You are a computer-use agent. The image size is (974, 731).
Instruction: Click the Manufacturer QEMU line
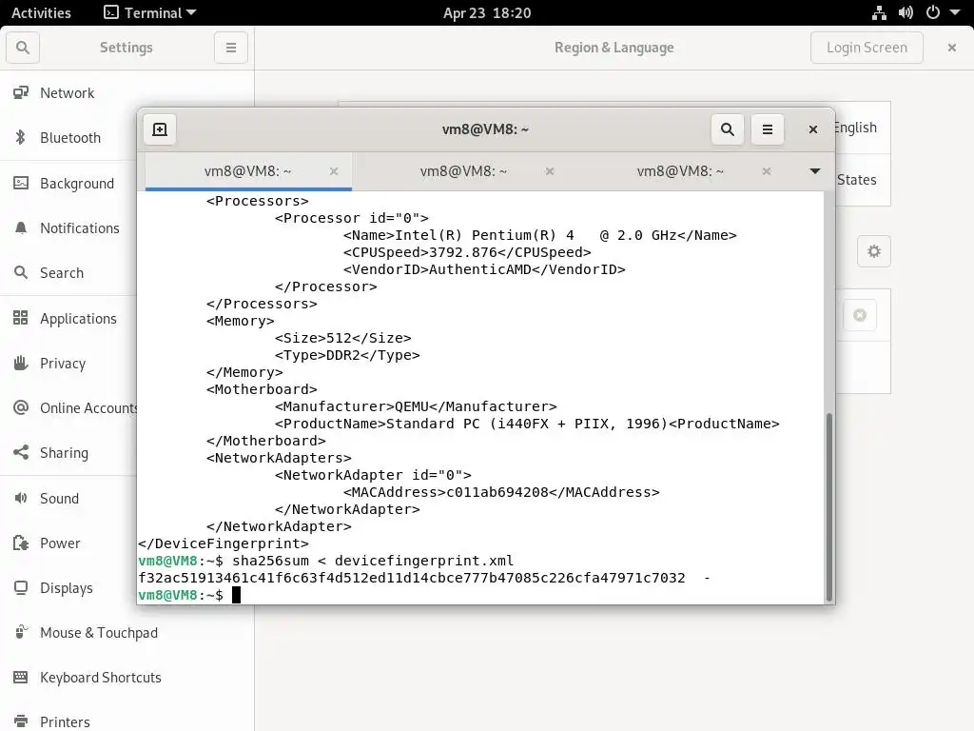416,406
